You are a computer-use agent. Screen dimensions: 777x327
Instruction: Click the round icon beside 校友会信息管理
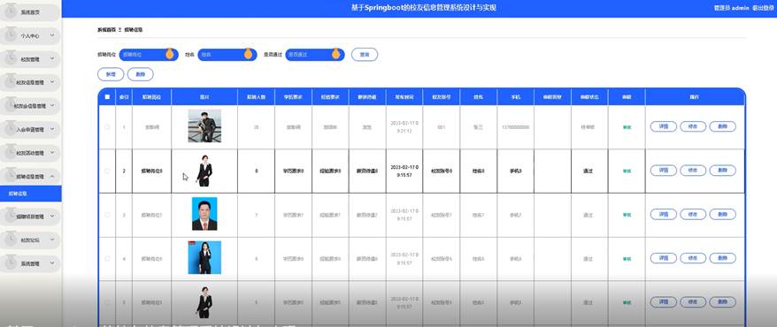click(x=10, y=105)
